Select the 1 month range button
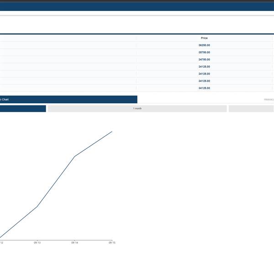The width and height of the screenshot is (274, 274). pyautogui.click(x=137, y=109)
